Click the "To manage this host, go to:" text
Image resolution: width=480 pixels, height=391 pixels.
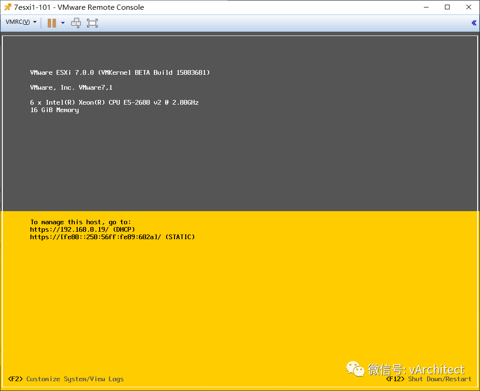coord(80,222)
